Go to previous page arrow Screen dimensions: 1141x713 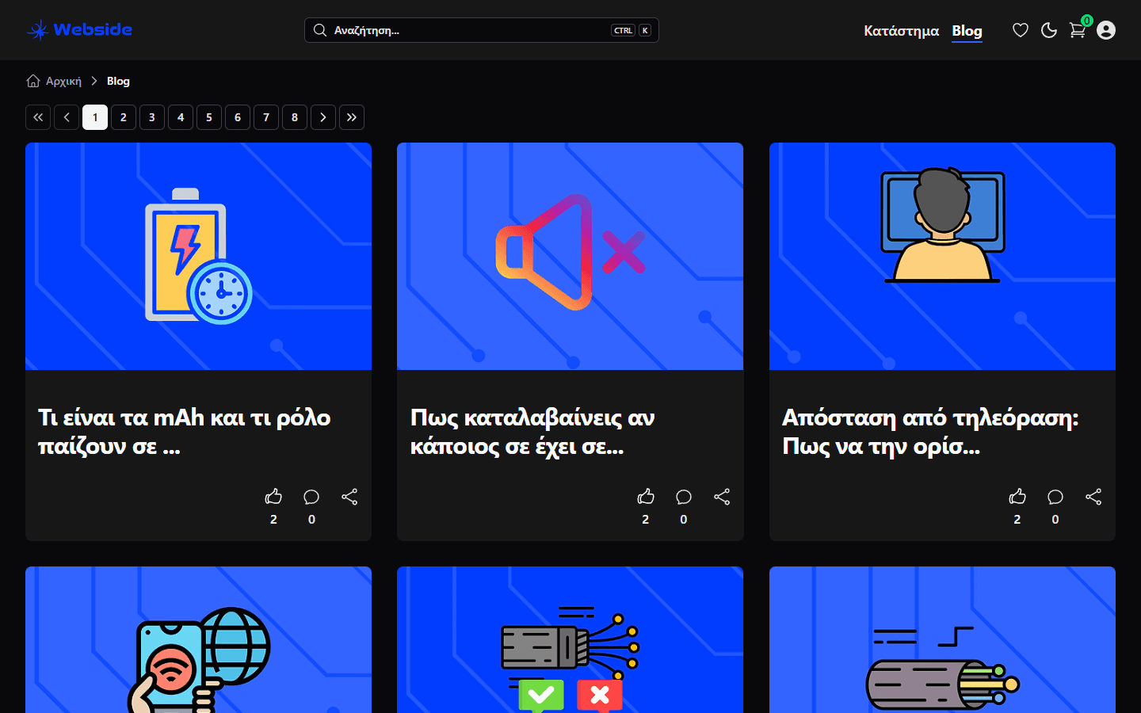pos(67,117)
